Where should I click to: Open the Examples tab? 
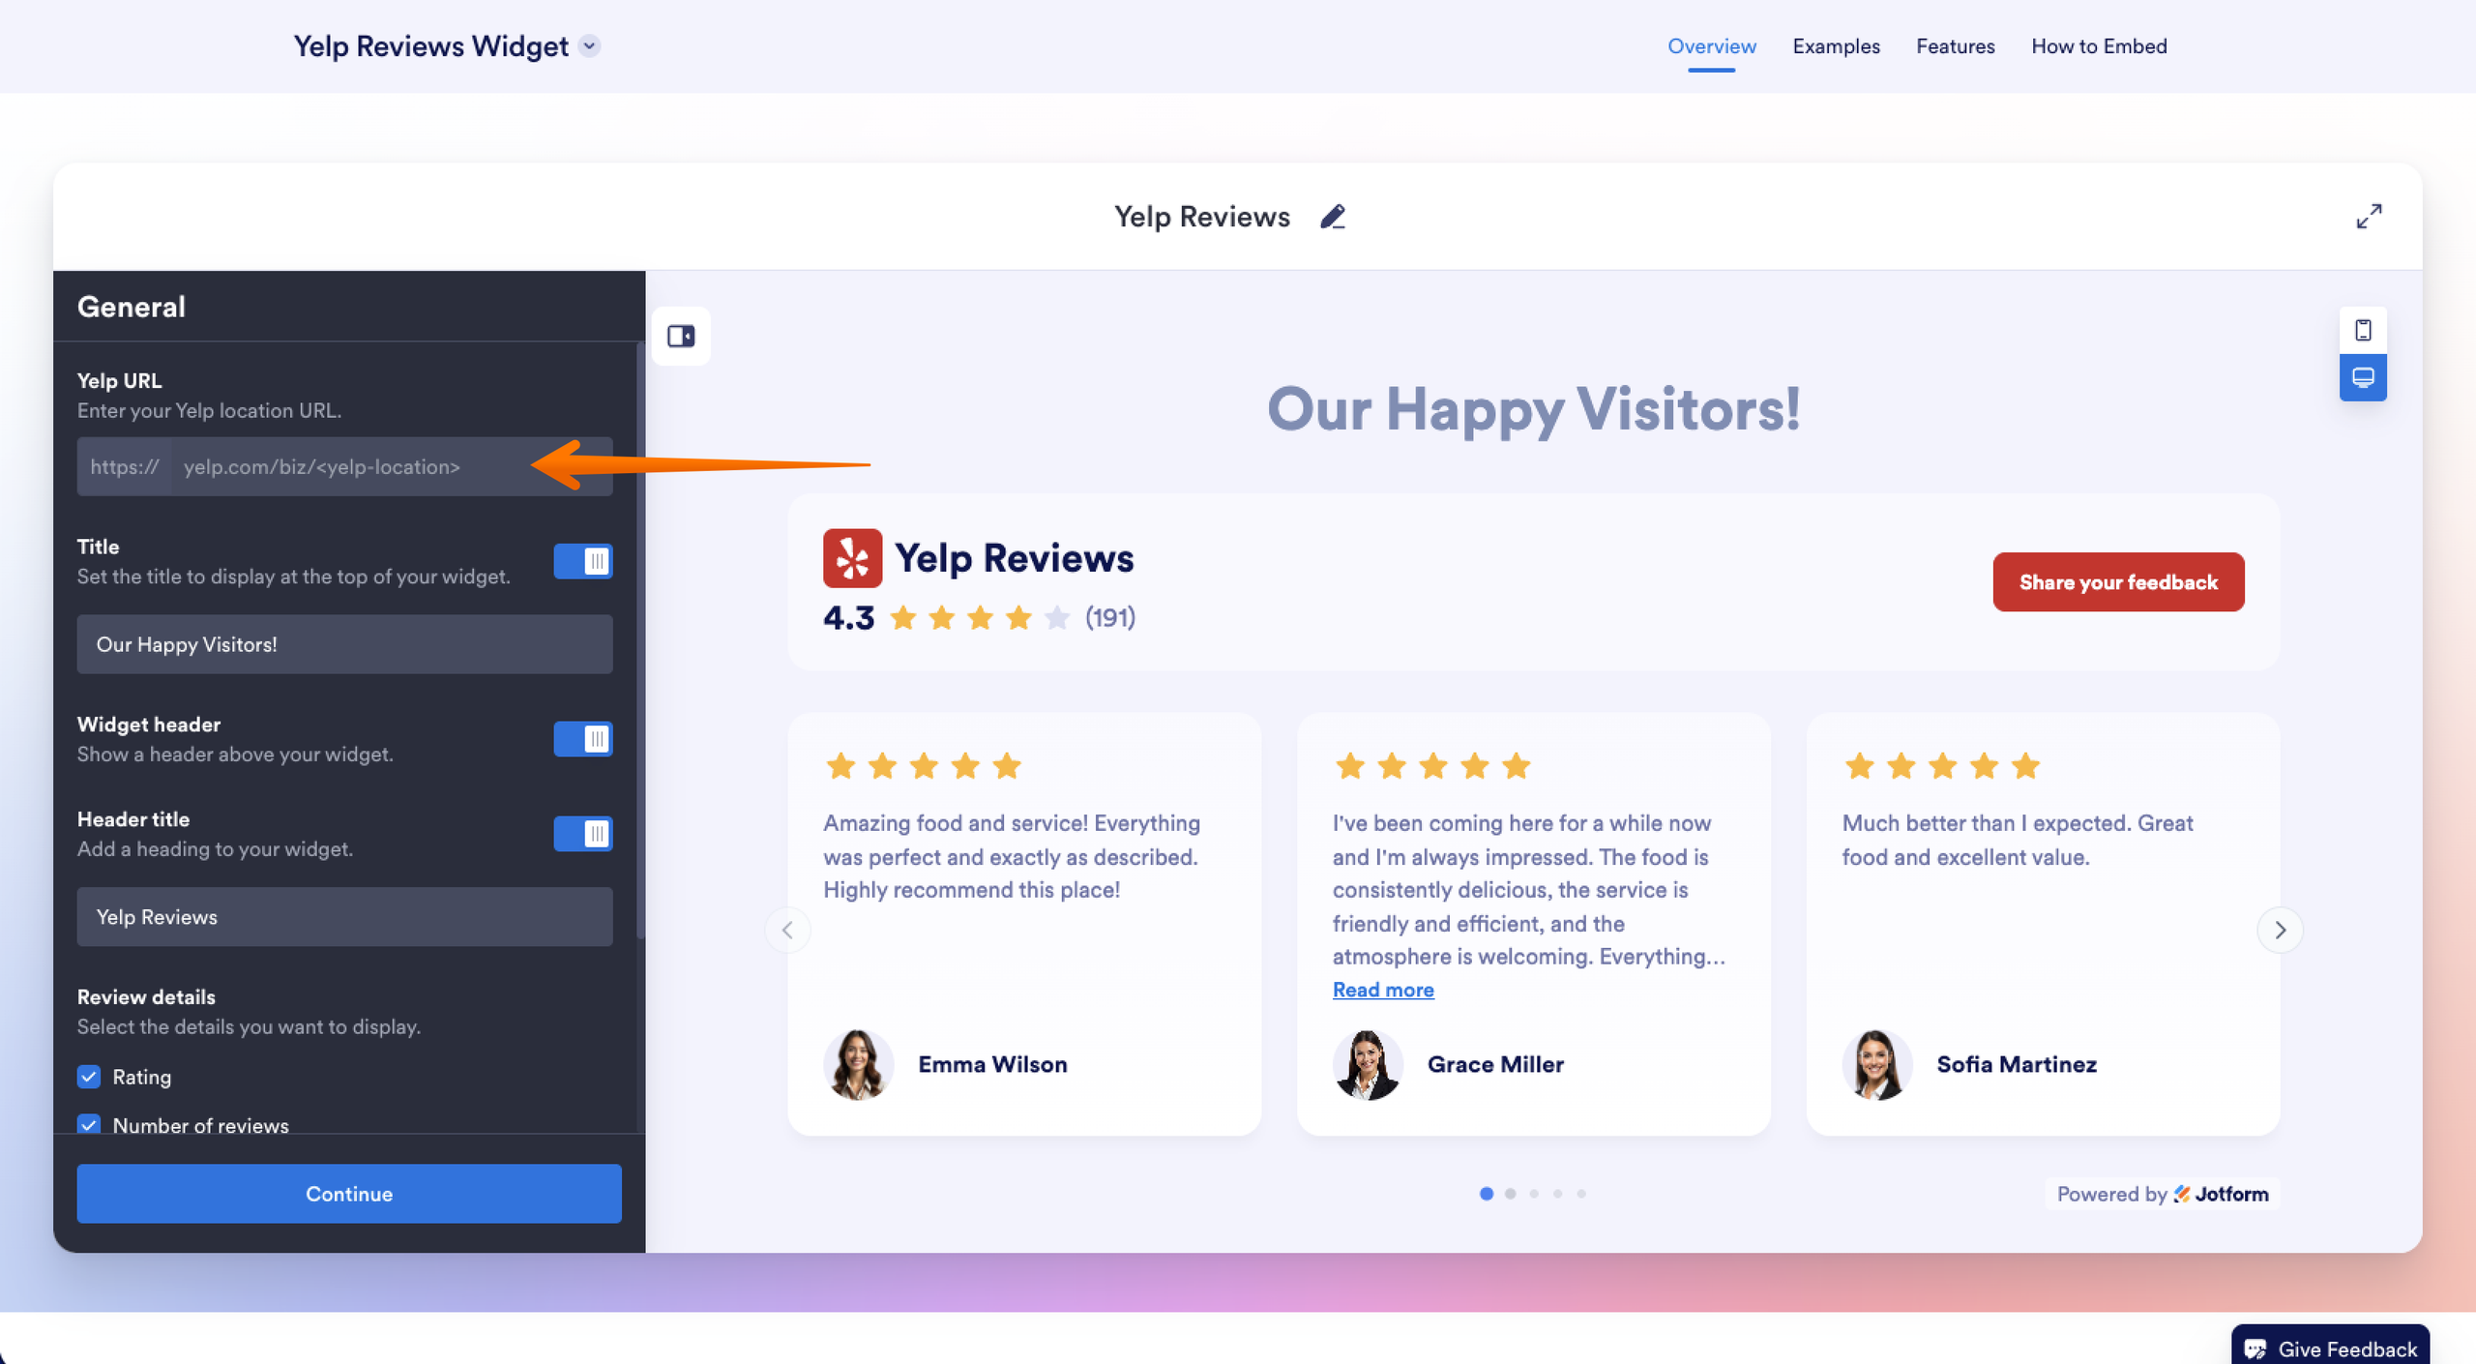[1836, 46]
